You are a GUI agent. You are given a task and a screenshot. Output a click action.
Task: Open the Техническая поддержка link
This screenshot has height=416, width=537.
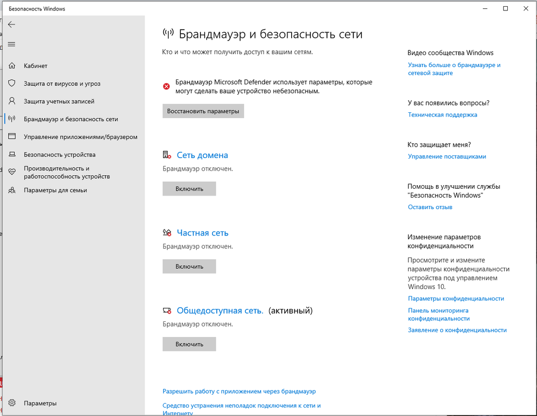click(442, 114)
